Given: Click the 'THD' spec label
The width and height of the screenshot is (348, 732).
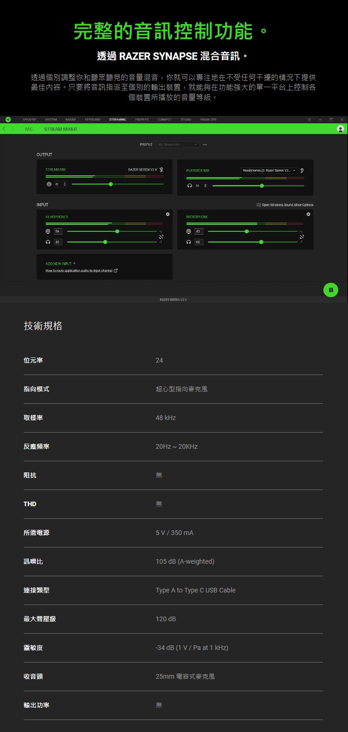Looking at the screenshot, I should click(30, 504).
